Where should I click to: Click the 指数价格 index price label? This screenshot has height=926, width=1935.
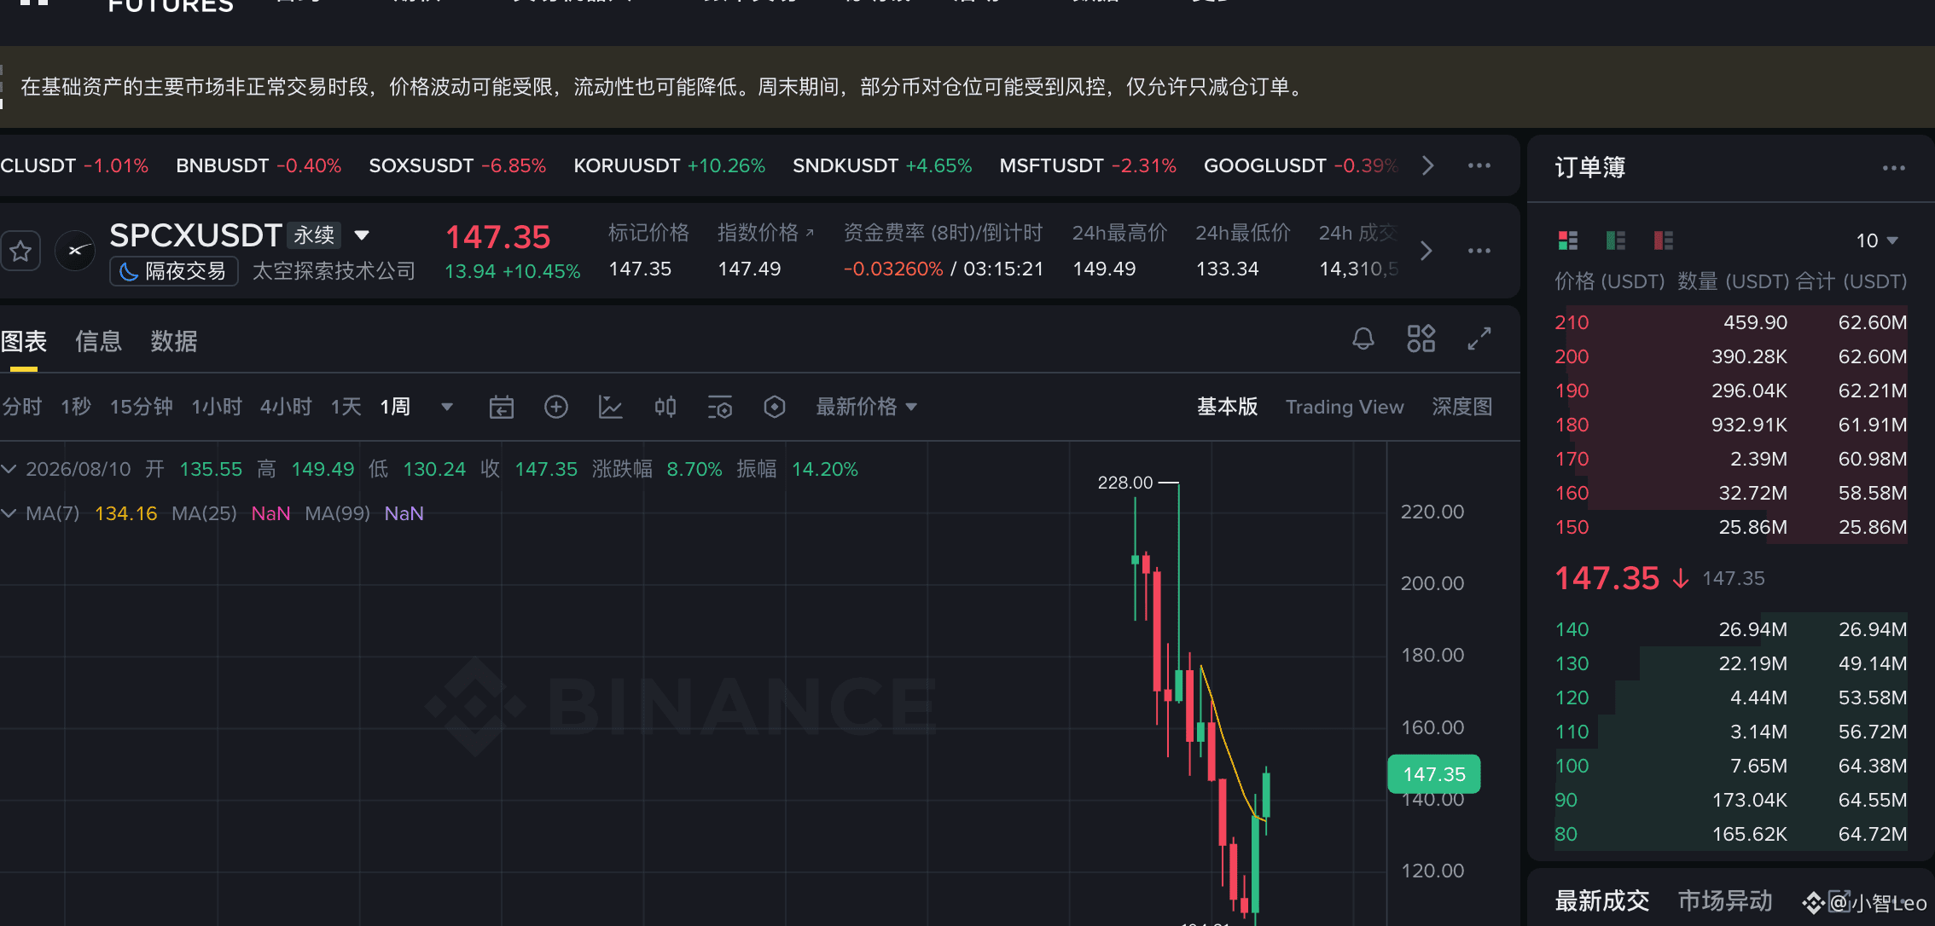[758, 233]
